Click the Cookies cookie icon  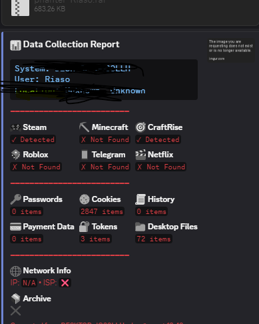pyautogui.click(x=85, y=199)
